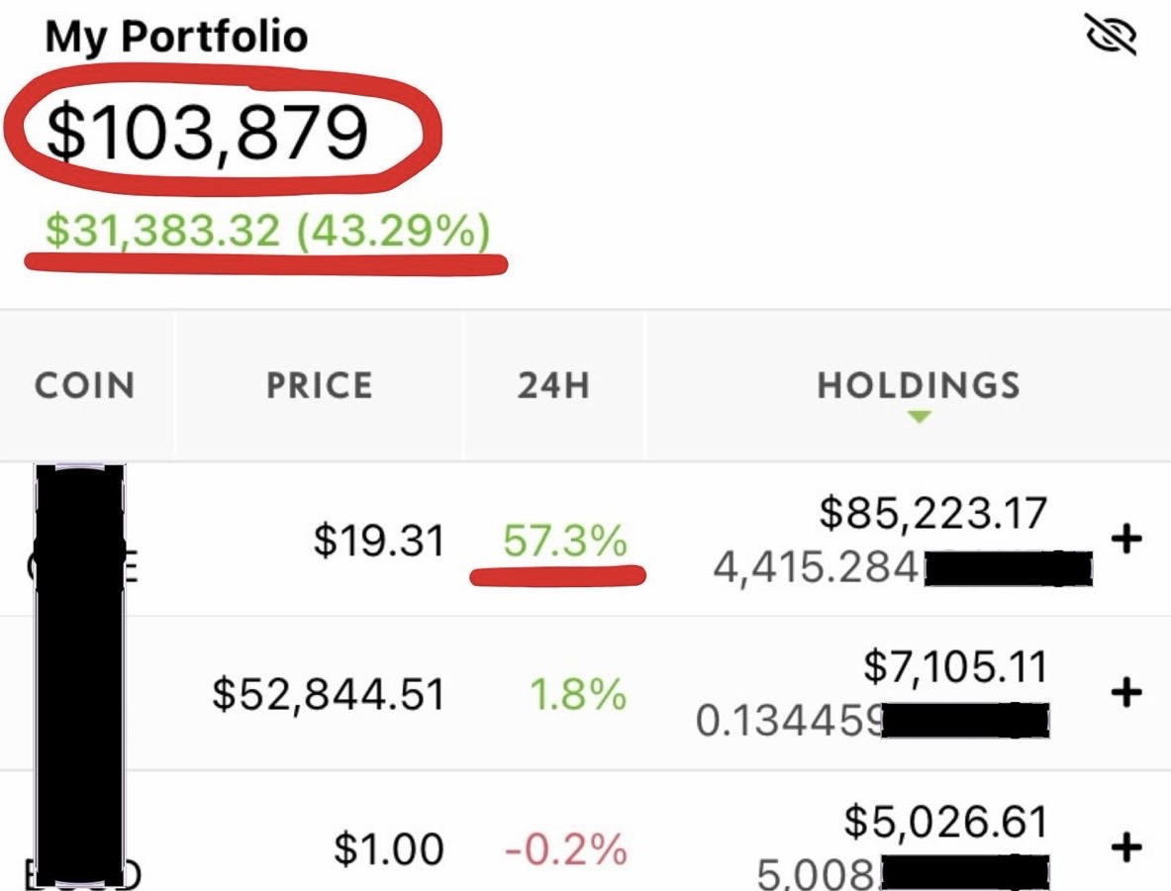Tap the $31,383.32 (43.29%) gain text
Viewport: 1171px width, 891px height.
267,230
